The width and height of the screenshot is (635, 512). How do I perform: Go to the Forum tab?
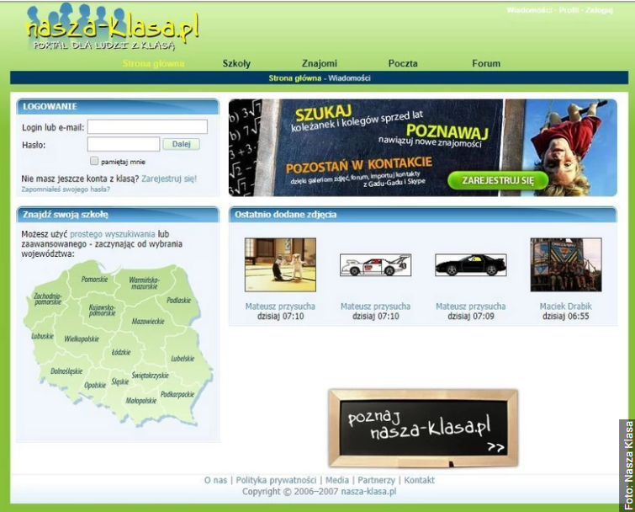486,63
